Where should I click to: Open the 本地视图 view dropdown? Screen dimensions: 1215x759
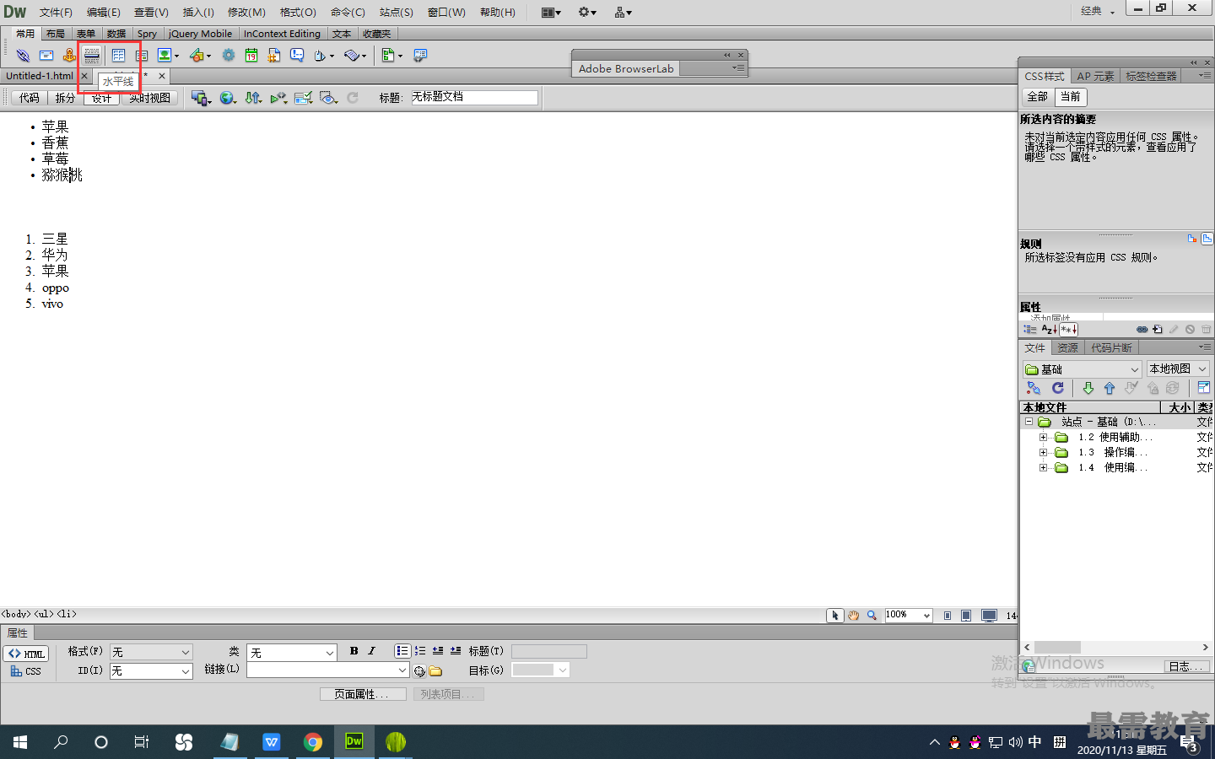click(x=1178, y=369)
